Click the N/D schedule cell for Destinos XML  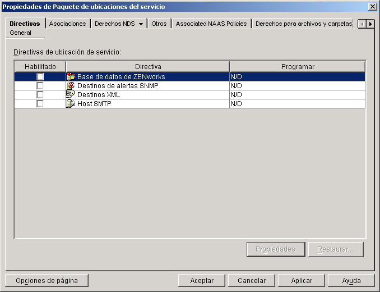click(x=298, y=95)
